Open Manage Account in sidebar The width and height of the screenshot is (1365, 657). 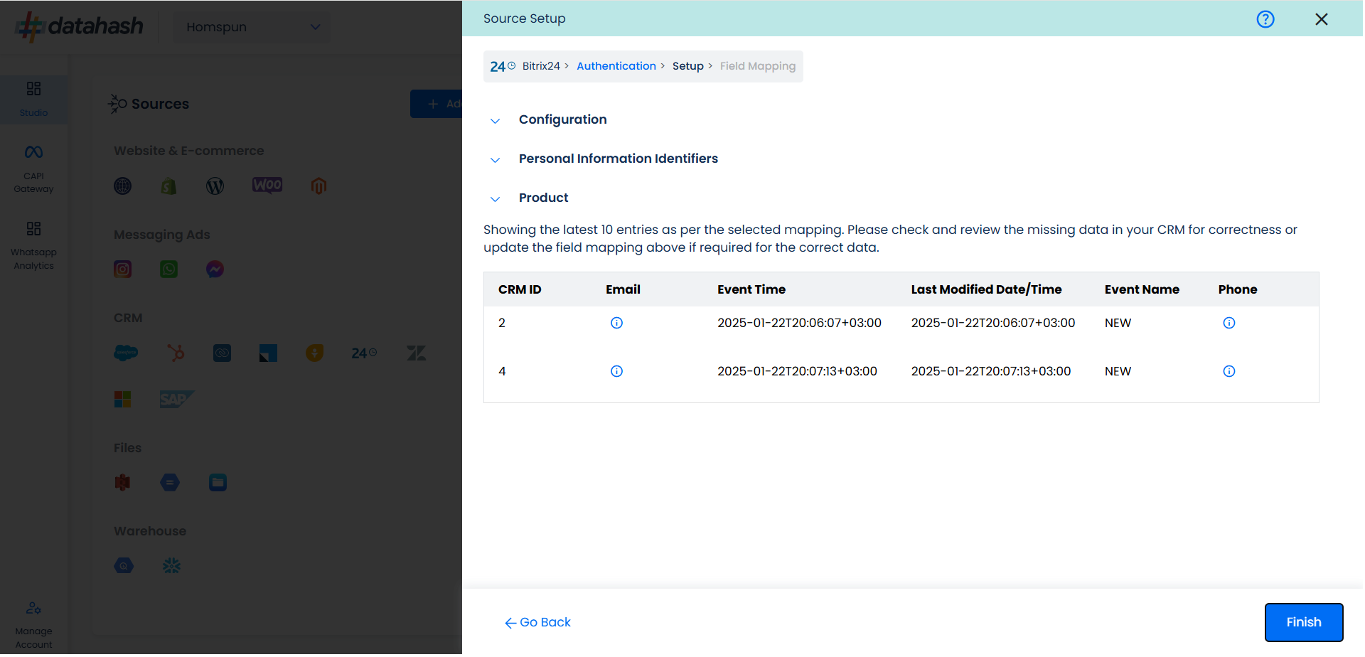(x=33, y=624)
